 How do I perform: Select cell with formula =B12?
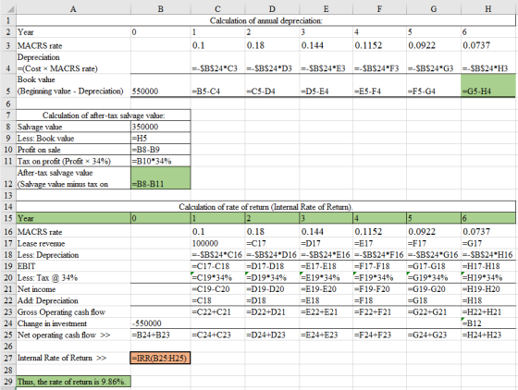pyautogui.click(x=488, y=323)
